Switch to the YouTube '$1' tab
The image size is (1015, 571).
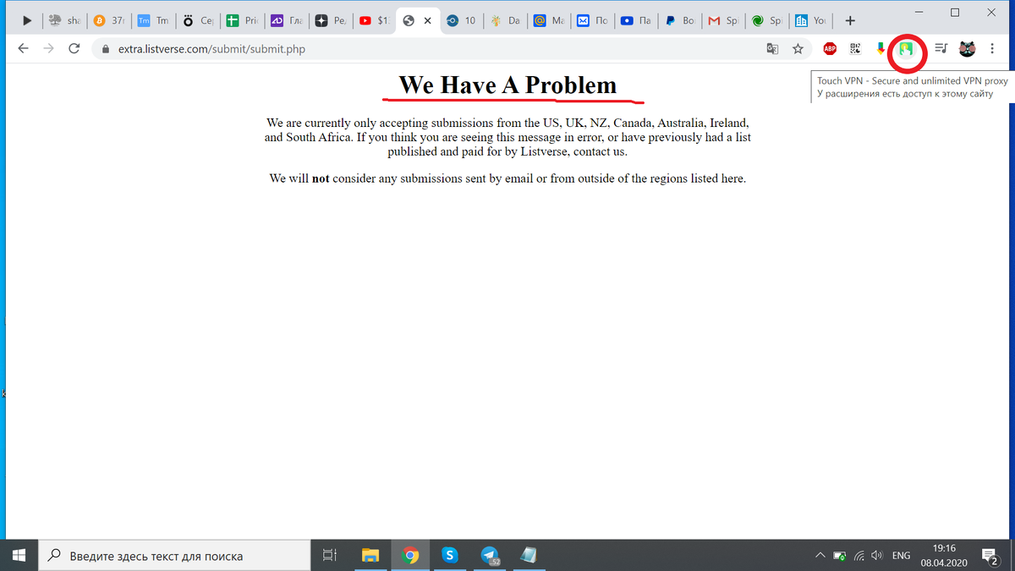(x=373, y=20)
